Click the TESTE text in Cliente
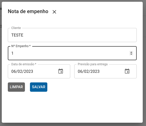This screenshot has width=146, height=126. pyautogui.click(x=17, y=35)
